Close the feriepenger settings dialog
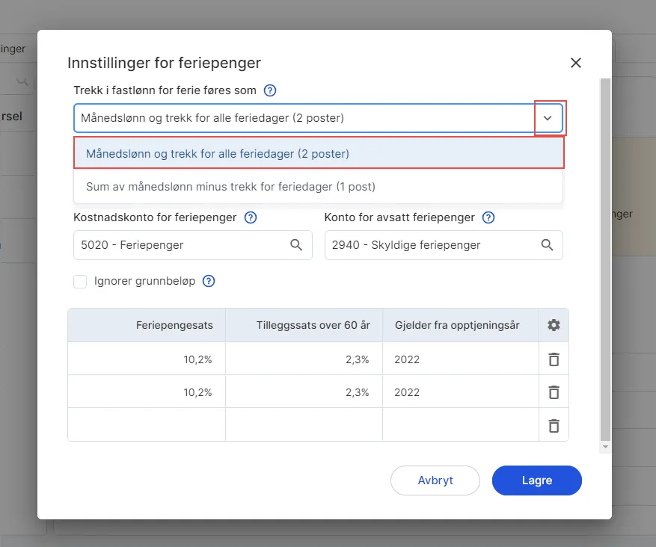The height and width of the screenshot is (547, 656). (575, 63)
